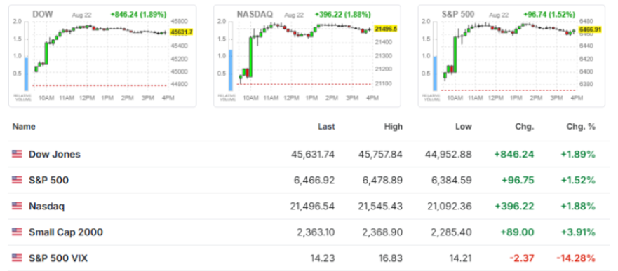Open the S&P 500 VIX link
Viewport: 618px width, 271px height.
58,258
